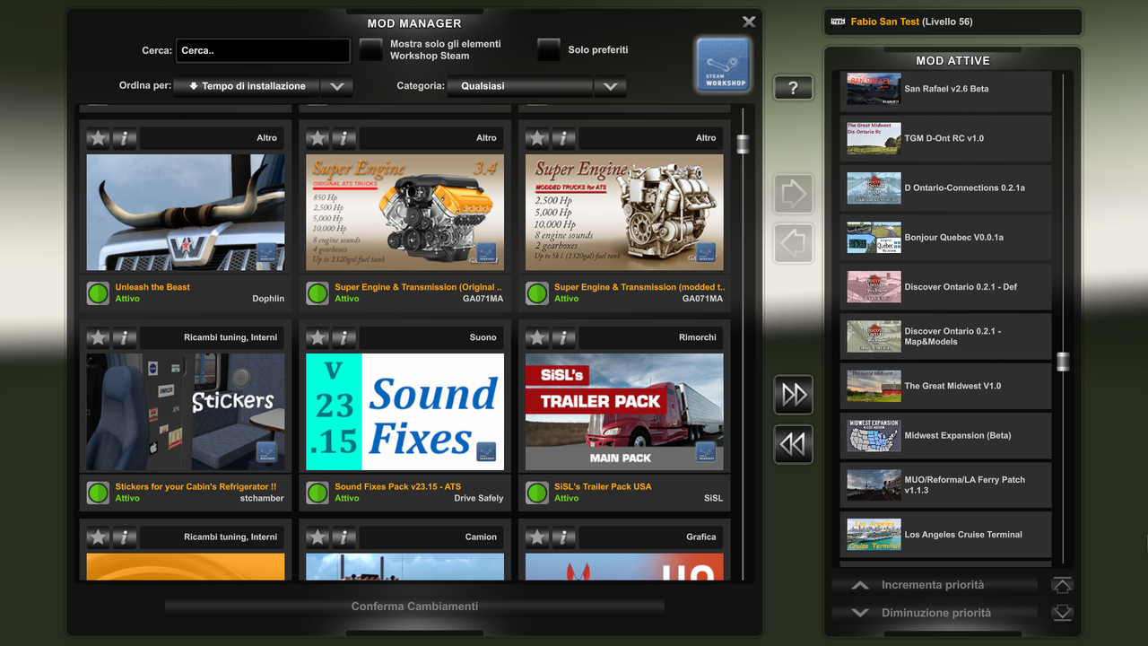The width and height of the screenshot is (1148, 646).
Task: Select Discover Ontario 0.2.1 - Def entry
Action: pos(946,287)
